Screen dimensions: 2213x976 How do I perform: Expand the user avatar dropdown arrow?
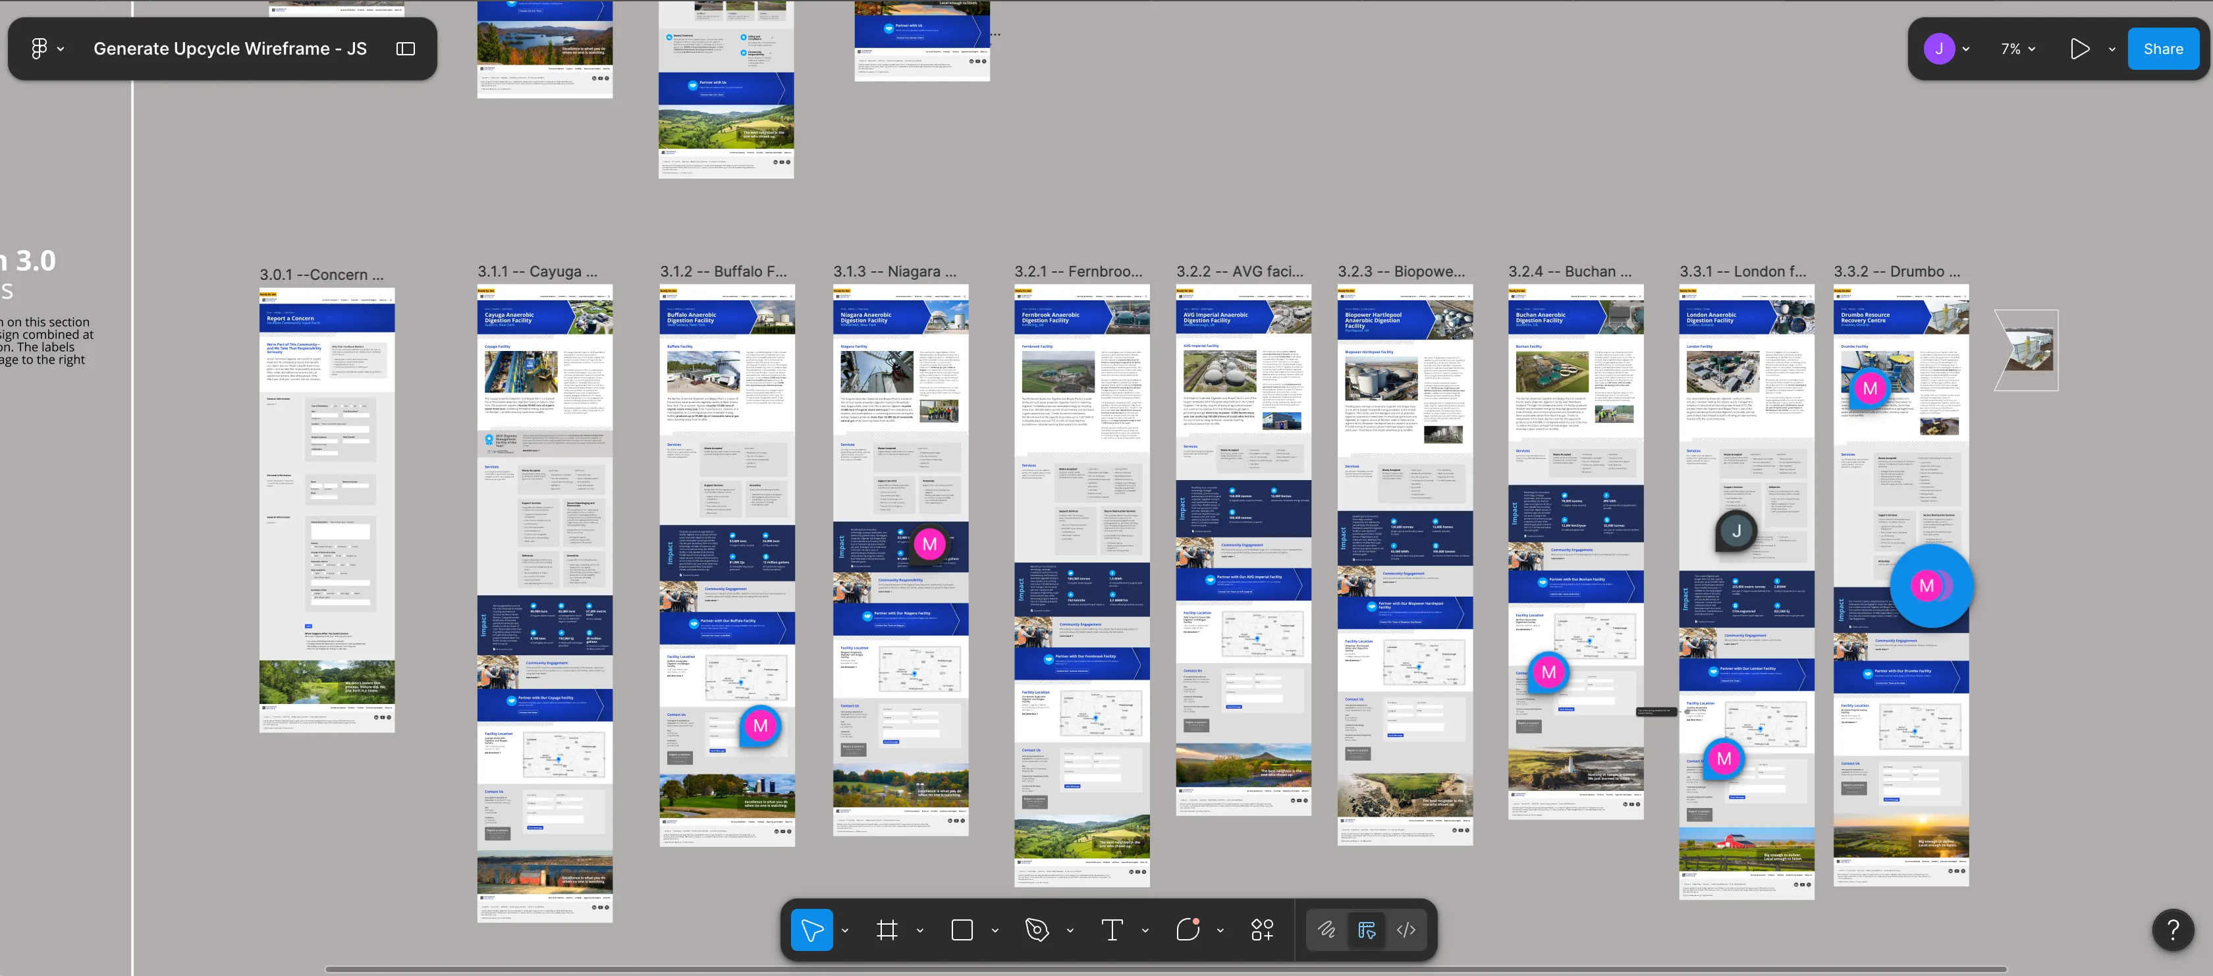(1965, 50)
